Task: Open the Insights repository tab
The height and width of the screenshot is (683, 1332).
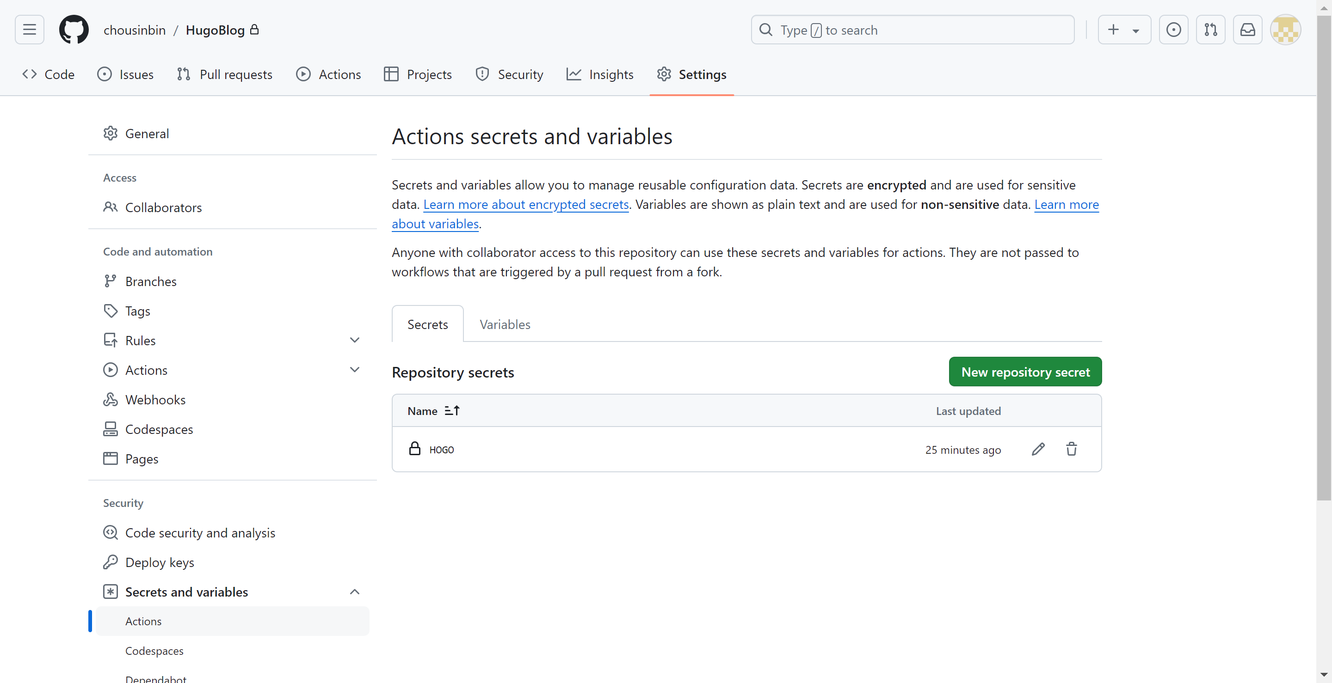Action: point(600,74)
